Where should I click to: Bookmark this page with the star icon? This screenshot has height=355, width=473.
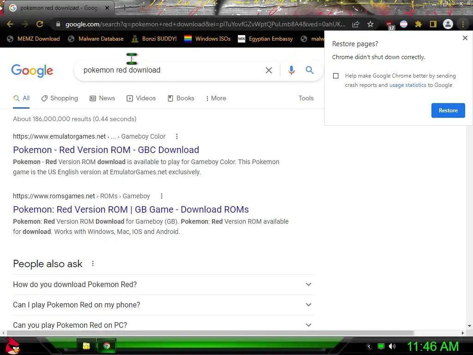370,24
